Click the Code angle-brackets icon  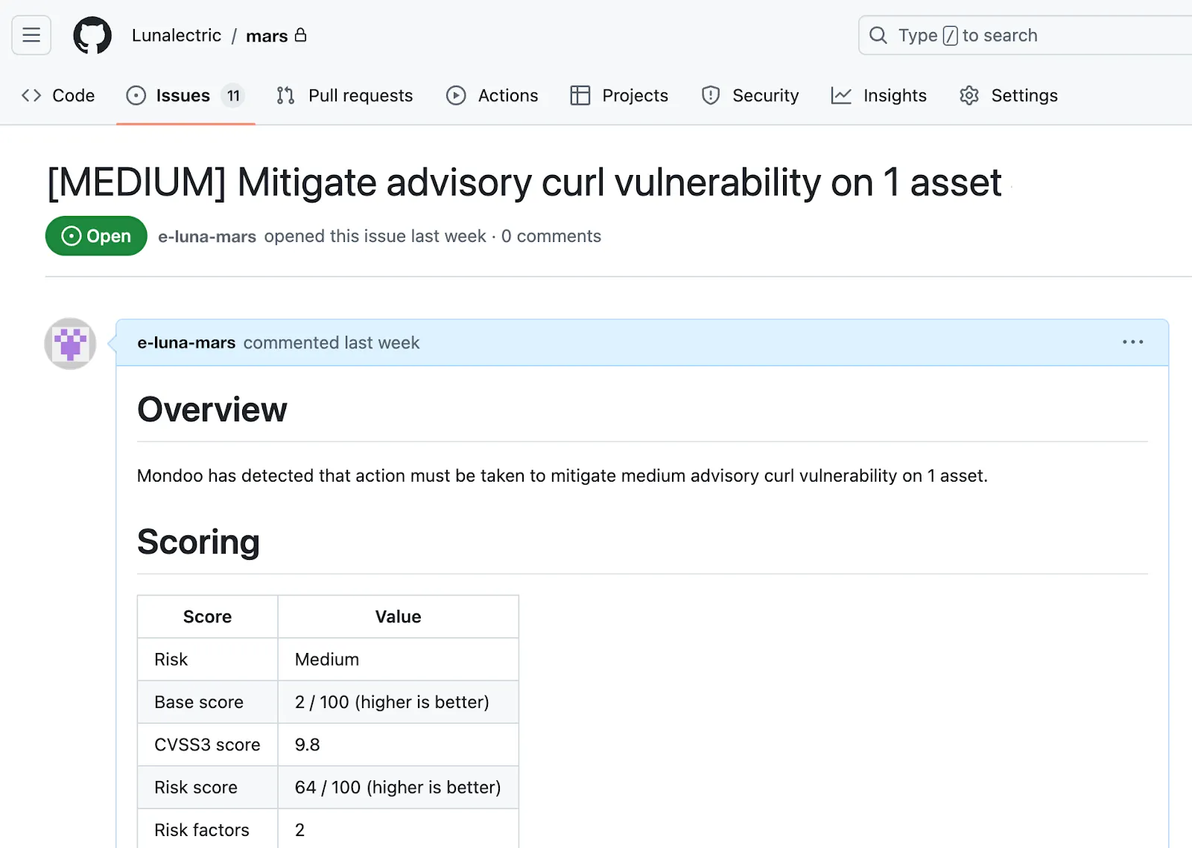[31, 95]
